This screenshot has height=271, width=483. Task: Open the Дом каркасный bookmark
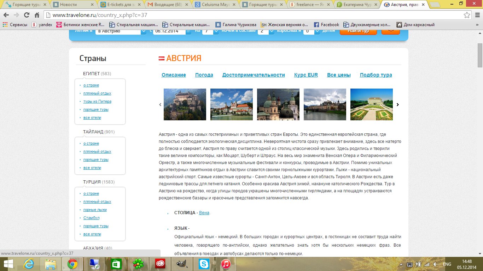click(x=415, y=25)
